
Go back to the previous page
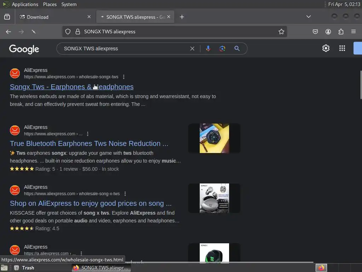[8, 32]
